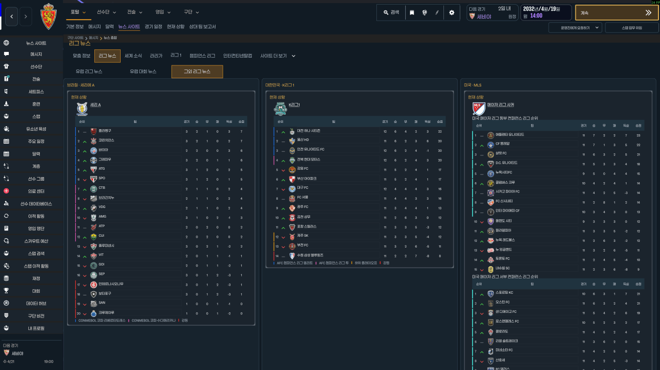Switch to the 유럽 리그 뉴스 tab

[x=89, y=72]
